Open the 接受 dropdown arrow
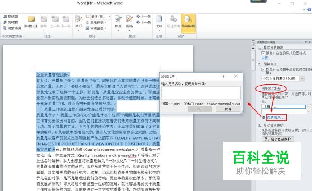 pyautogui.click(x=118, y=31)
